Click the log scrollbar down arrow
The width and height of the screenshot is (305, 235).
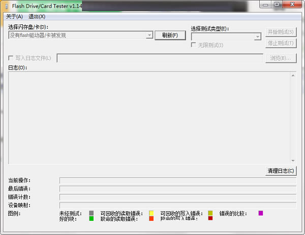click(293, 161)
